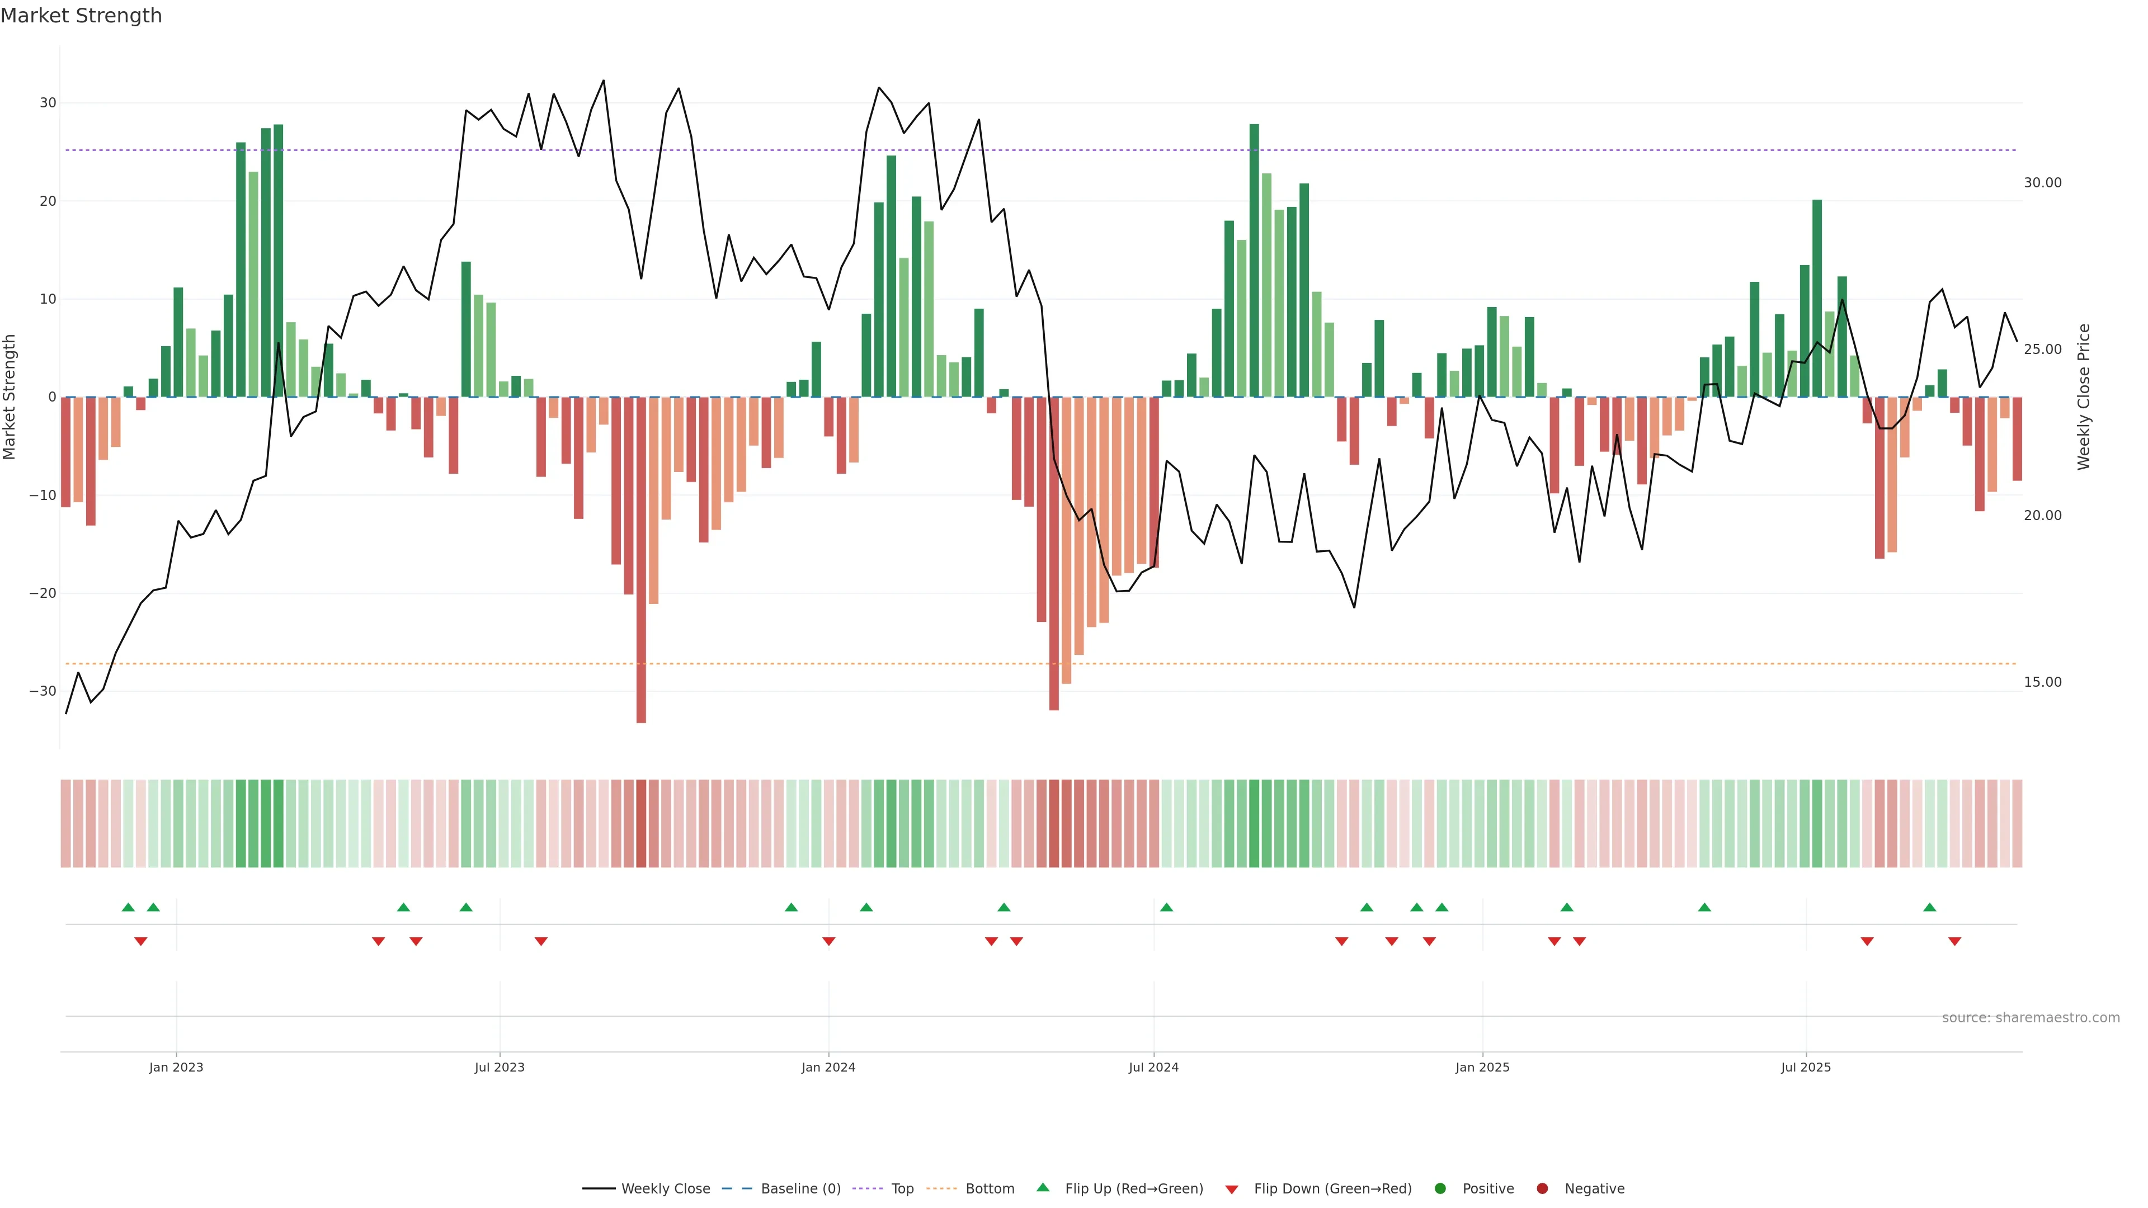
Task: Click the Jul 2025 axis label
Action: (x=1806, y=1067)
